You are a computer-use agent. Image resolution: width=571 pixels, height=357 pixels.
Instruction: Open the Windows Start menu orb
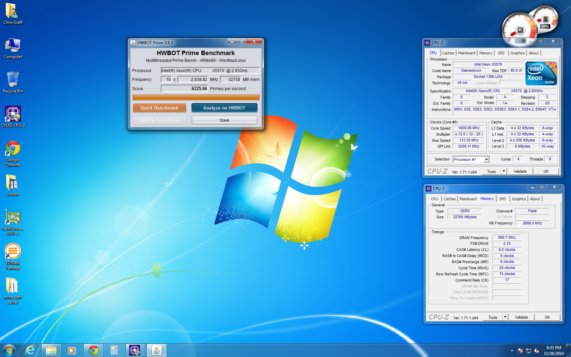[9, 350]
